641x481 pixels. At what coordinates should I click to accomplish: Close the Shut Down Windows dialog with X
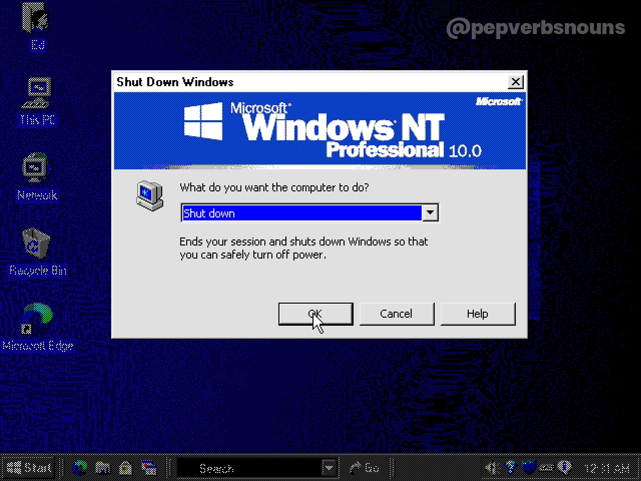[x=515, y=82]
